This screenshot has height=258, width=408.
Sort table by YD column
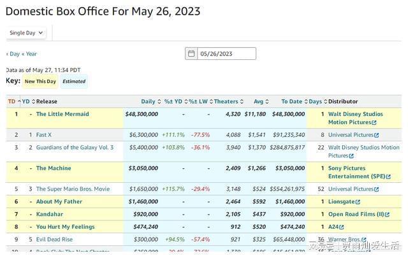28,101
